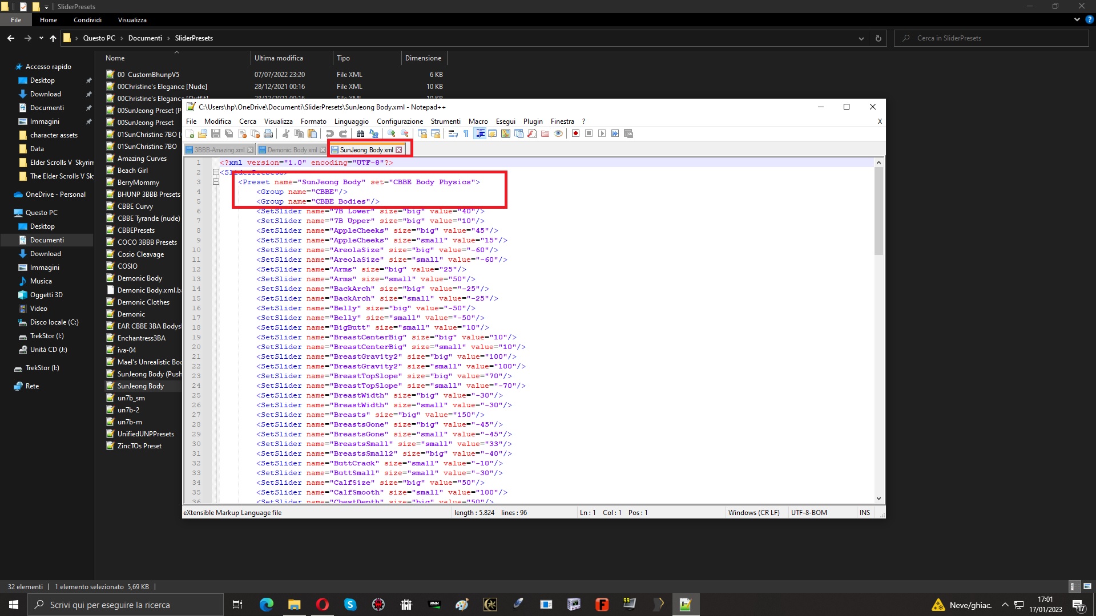Click Windows (CR LF) in the status bar
Viewport: 1096px width, 616px height.
753,513
